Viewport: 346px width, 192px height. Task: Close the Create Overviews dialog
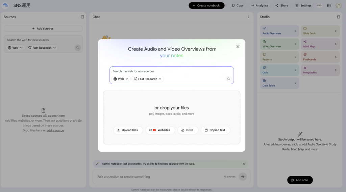pos(238,47)
